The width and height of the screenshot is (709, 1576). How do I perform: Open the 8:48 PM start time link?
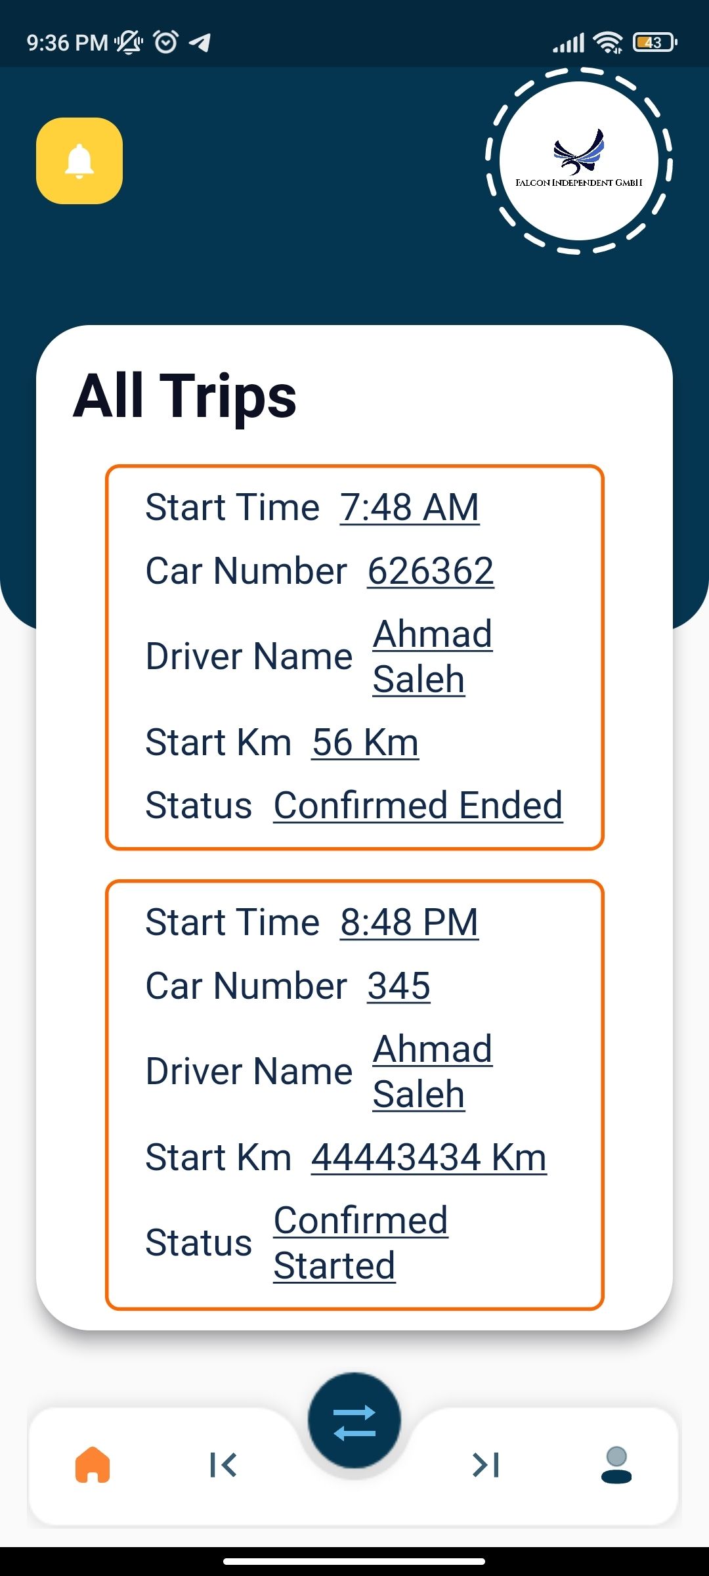click(x=410, y=922)
